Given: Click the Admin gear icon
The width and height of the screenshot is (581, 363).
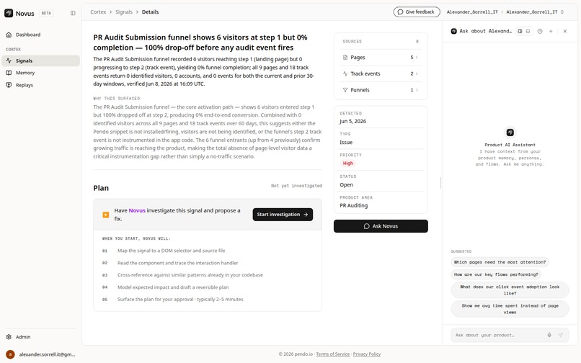Looking at the screenshot, I should point(9,337).
